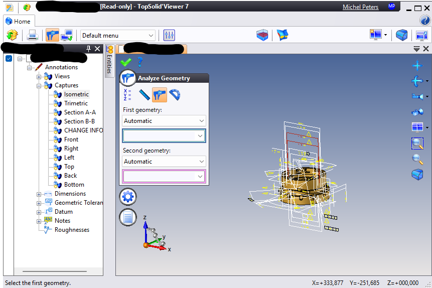Click the XYZ axis compass in viewport
Image resolution: width=432 pixels, height=288 pixels.
[156, 233]
